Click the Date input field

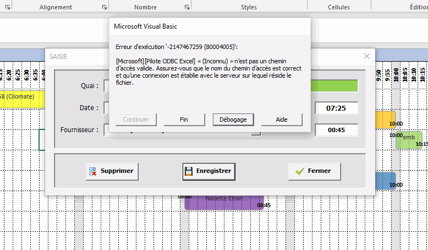pyautogui.click(x=107, y=108)
